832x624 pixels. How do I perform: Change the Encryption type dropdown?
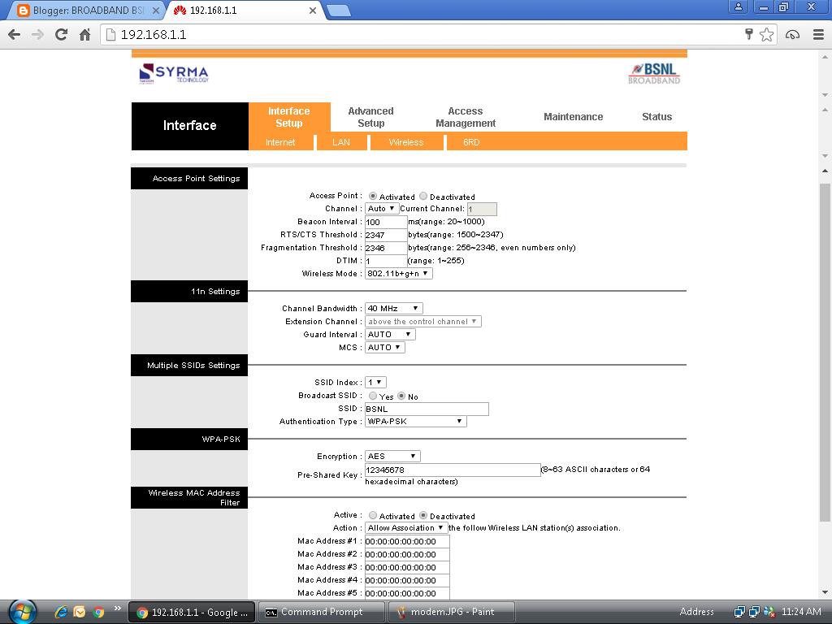pos(392,456)
